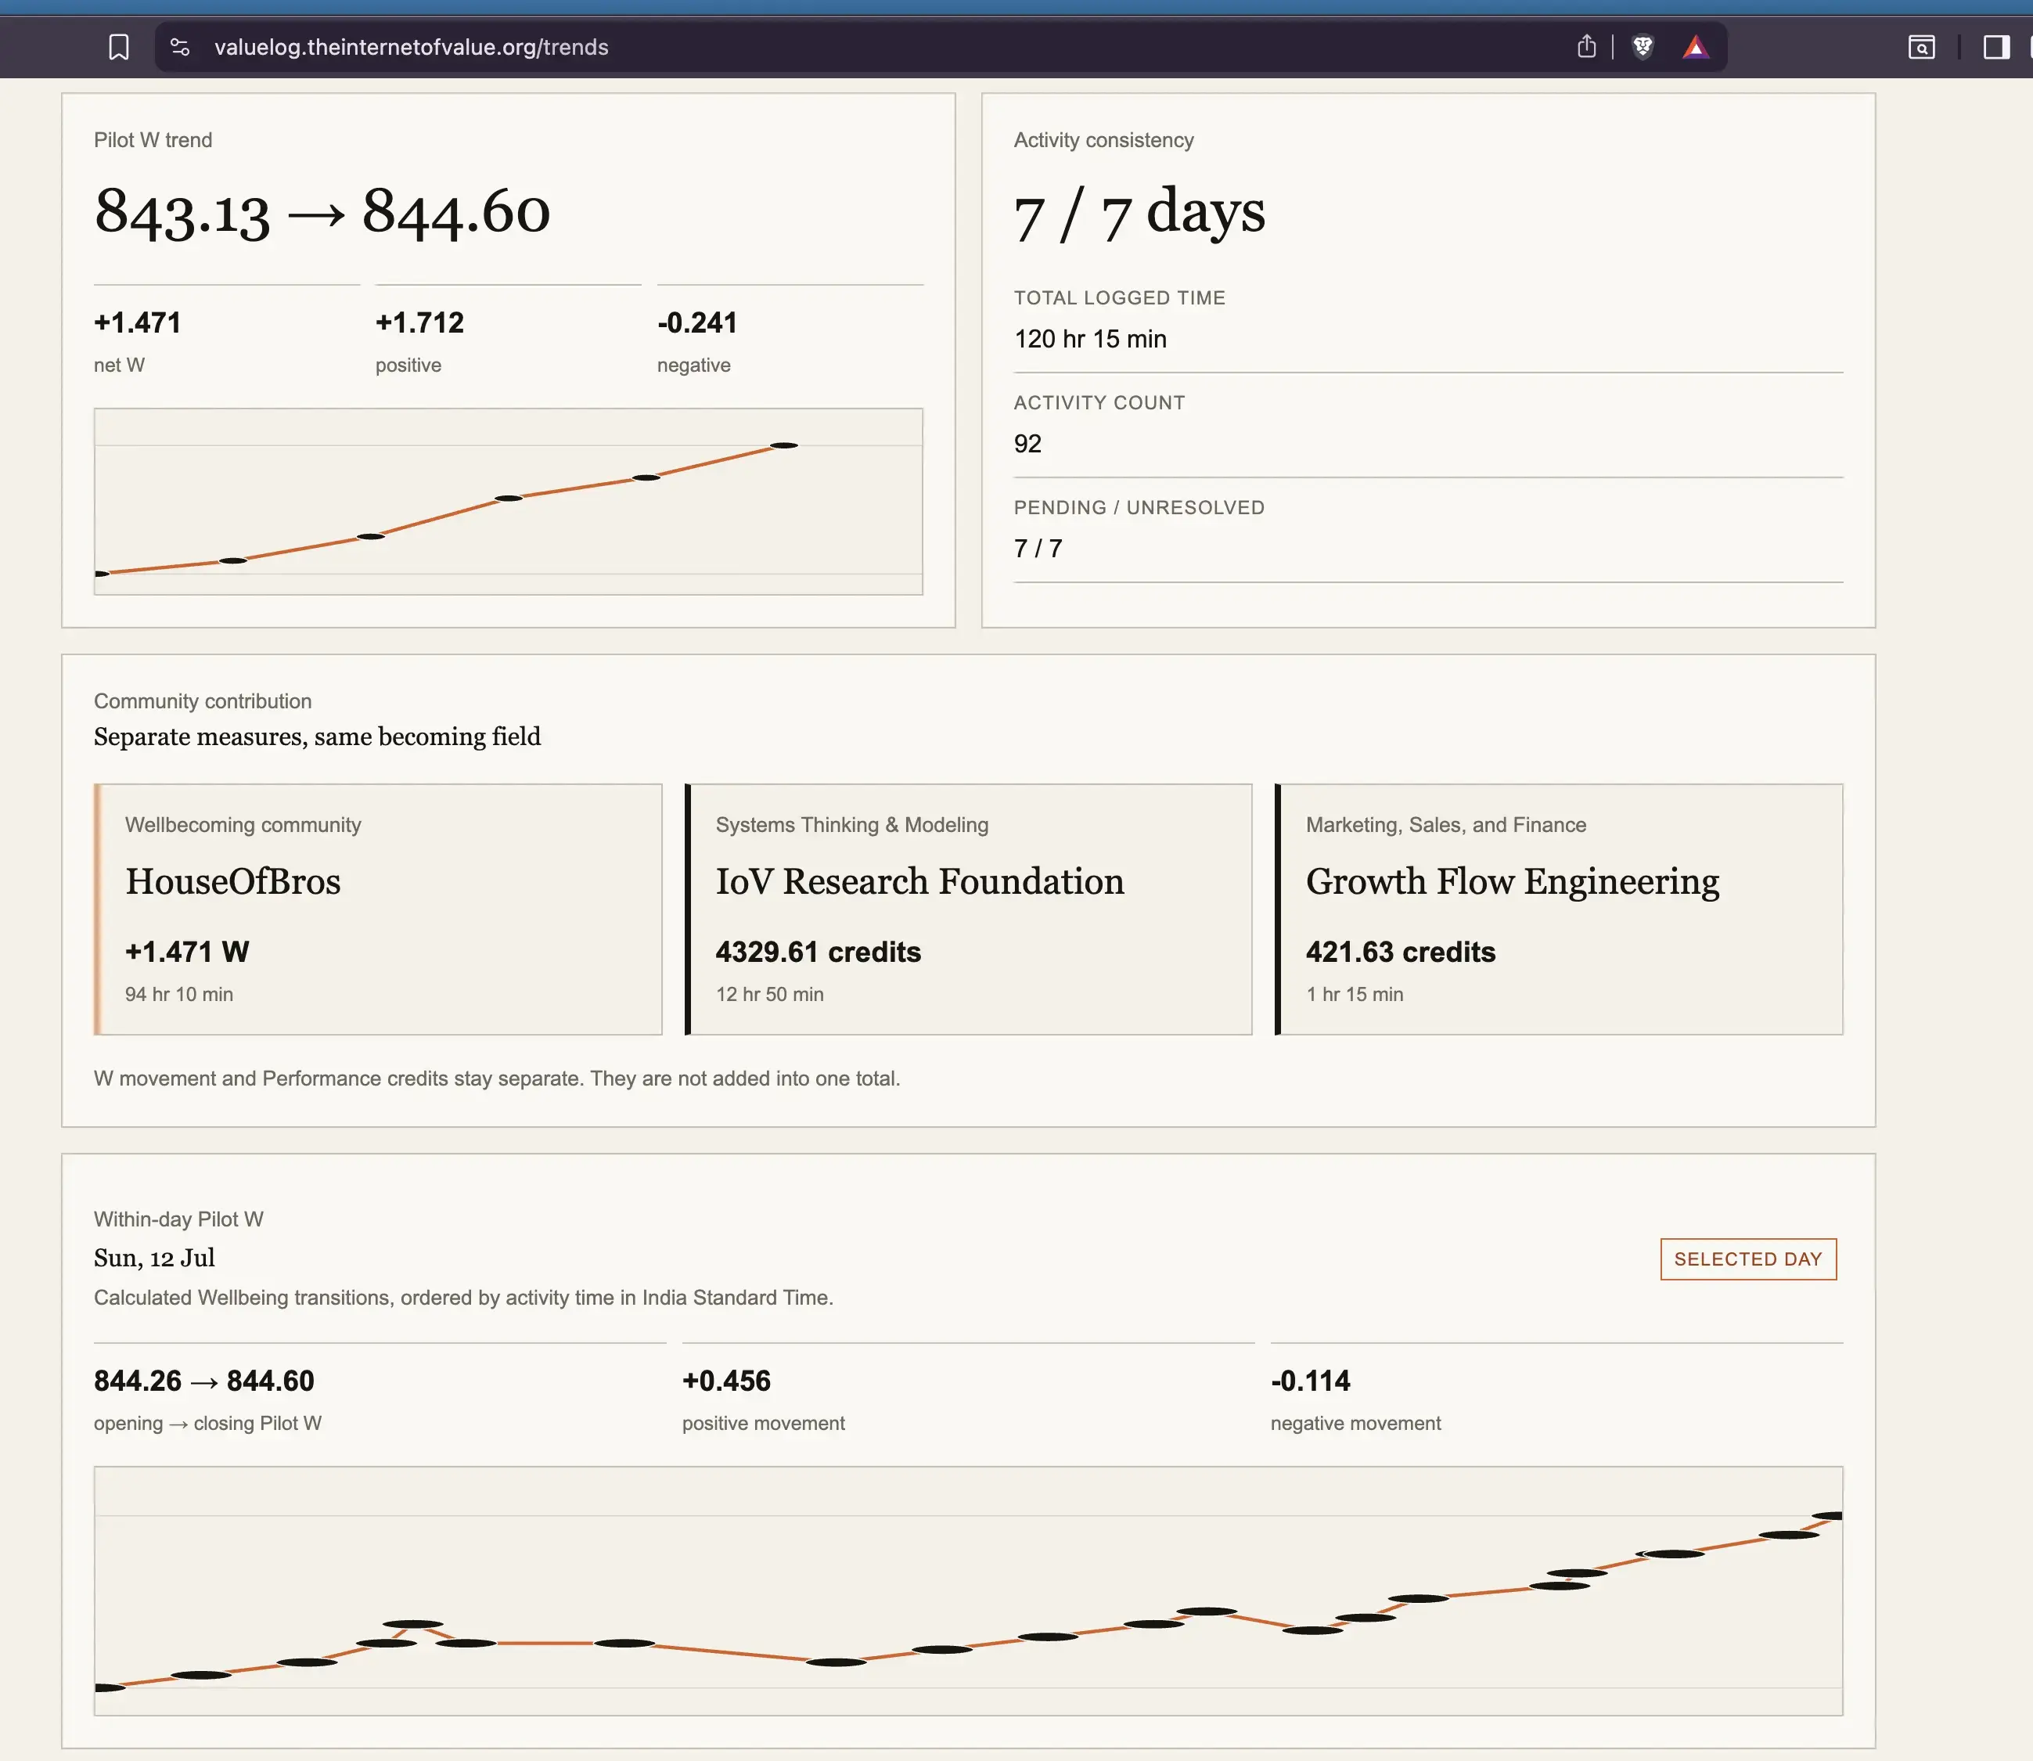Select the +1.712 positive figure
Image resolution: width=2033 pixels, height=1761 pixels.
[419, 322]
